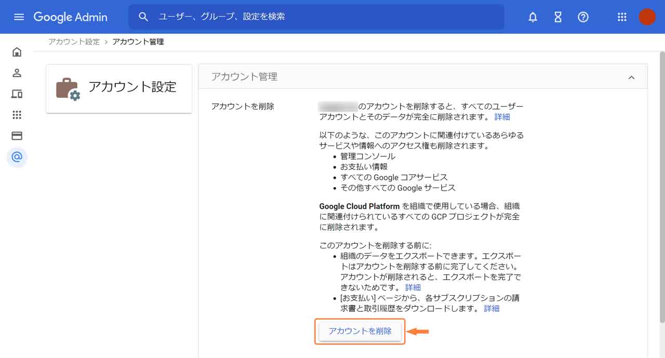Open 詳細 link about account deletion data
The image size is (665, 358).
(502, 117)
